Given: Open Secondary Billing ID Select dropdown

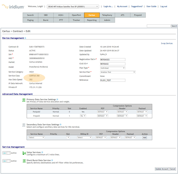Looking at the screenshot, I should (84, 137).
